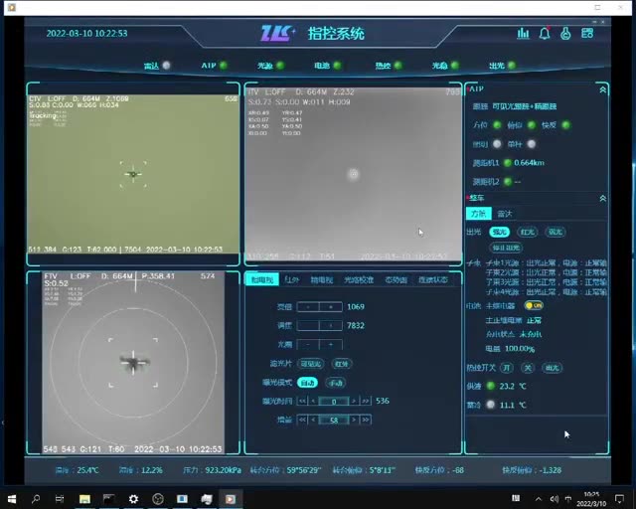Select the 手动 exposure mode option
This screenshot has width=636, height=509.
[x=336, y=383]
